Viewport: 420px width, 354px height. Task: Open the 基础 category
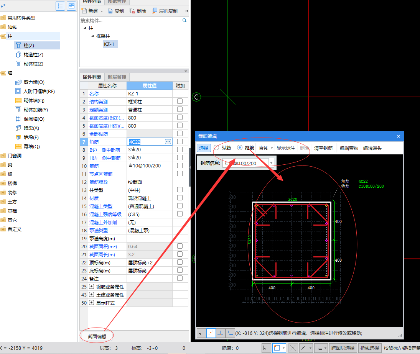pyautogui.click(x=12, y=211)
